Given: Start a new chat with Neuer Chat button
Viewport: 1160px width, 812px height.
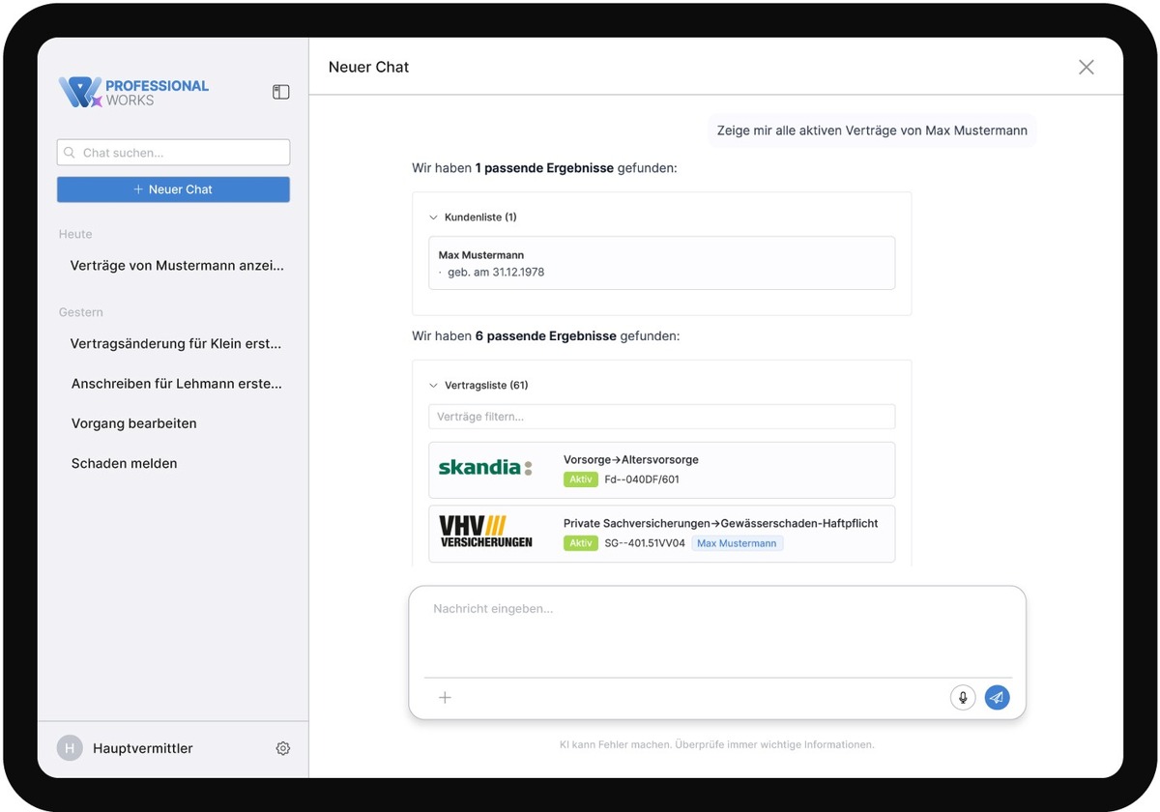Looking at the screenshot, I should point(173,189).
